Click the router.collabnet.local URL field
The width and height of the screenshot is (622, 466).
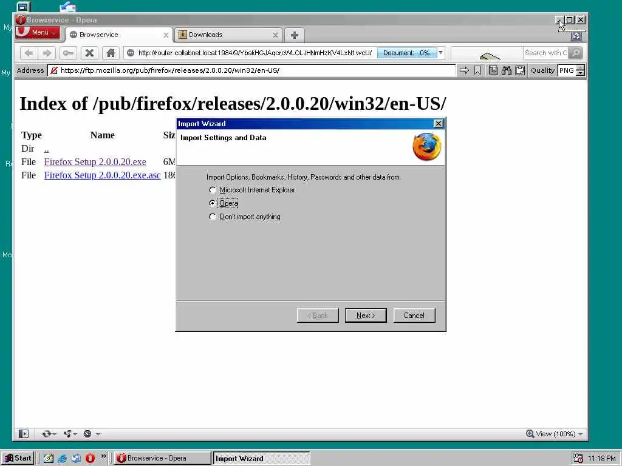[x=255, y=53]
